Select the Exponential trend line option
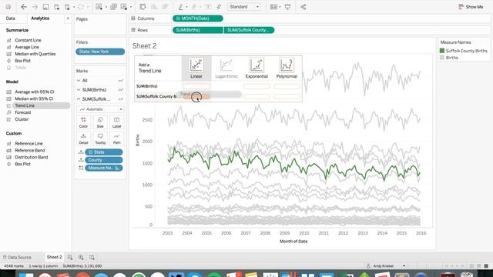493x277 pixels. pyautogui.click(x=257, y=68)
